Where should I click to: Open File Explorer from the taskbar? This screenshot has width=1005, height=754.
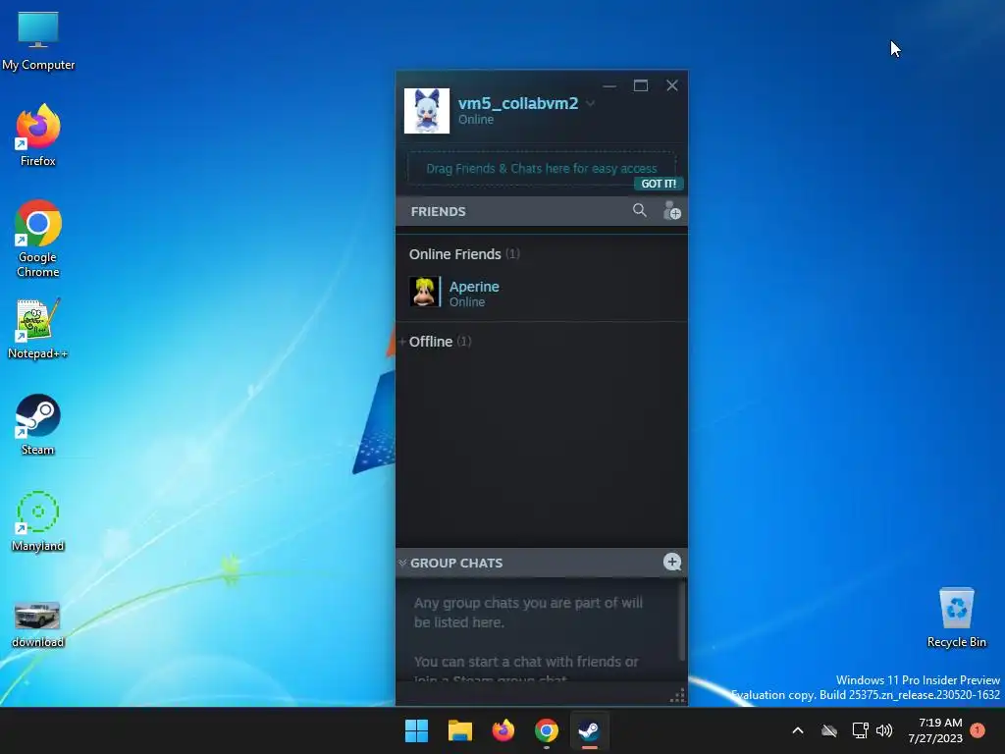pos(459,730)
